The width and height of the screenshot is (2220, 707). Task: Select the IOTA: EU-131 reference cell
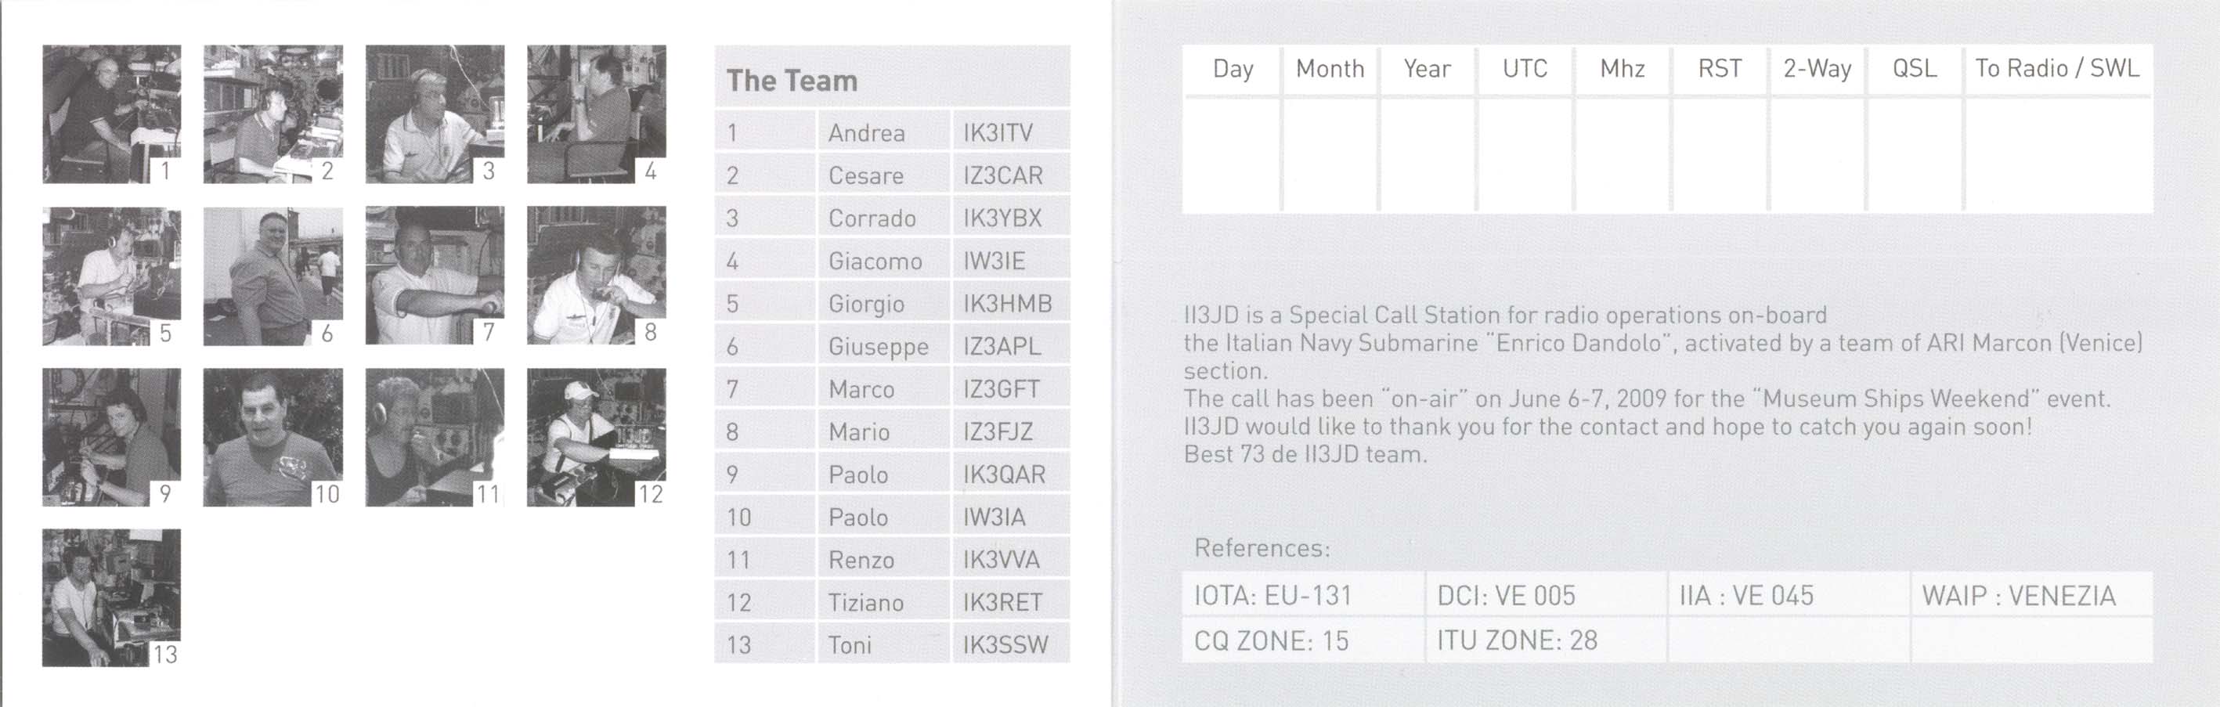[1302, 594]
